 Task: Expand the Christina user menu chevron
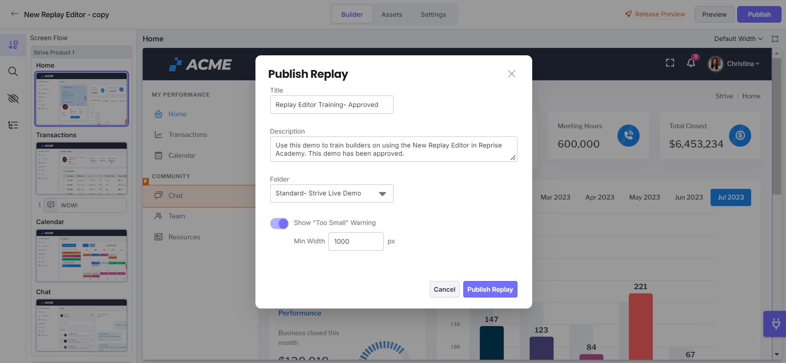pos(757,64)
